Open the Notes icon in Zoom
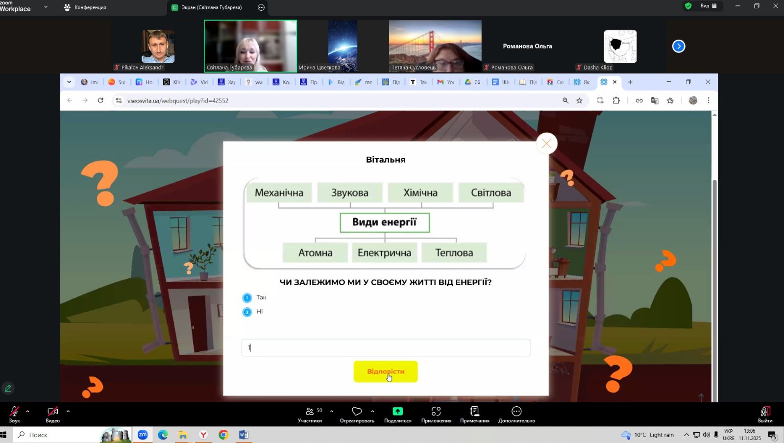Image resolution: width=784 pixels, height=443 pixels. 474,412
